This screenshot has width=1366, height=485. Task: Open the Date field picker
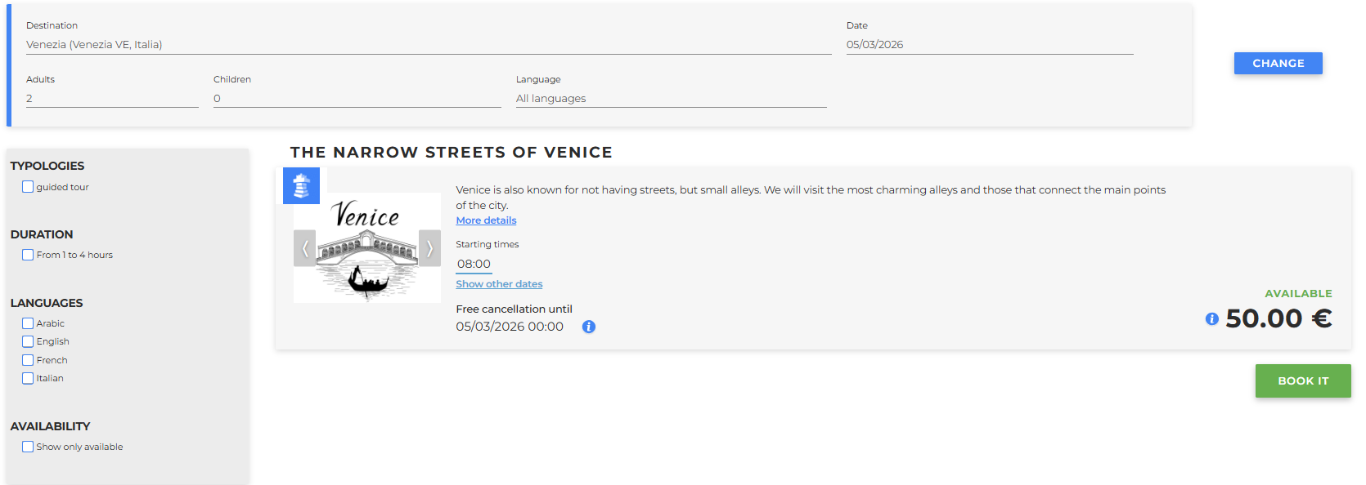(989, 45)
